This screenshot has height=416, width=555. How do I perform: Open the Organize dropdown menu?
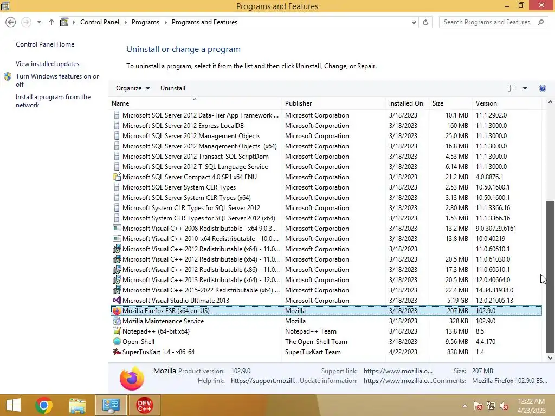tap(133, 88)
